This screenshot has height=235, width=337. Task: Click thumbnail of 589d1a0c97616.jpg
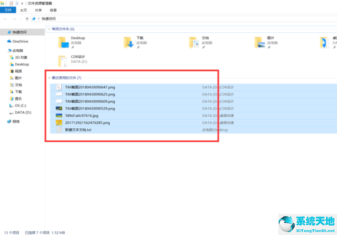click(59, 116)
